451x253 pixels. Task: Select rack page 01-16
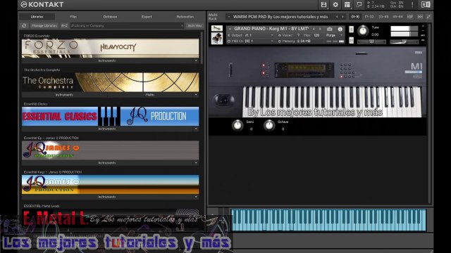(355, 17)
